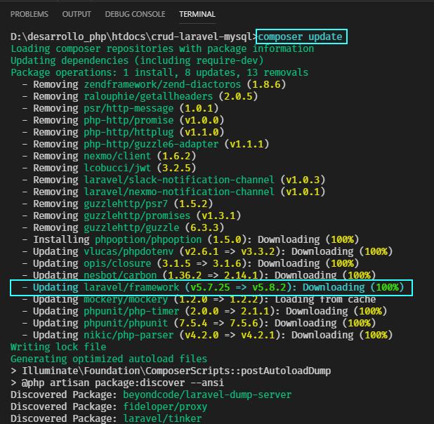Click 'Updating dependencies (including require-dev)' line
Screen dimensions: 434x424
point(137,60)
